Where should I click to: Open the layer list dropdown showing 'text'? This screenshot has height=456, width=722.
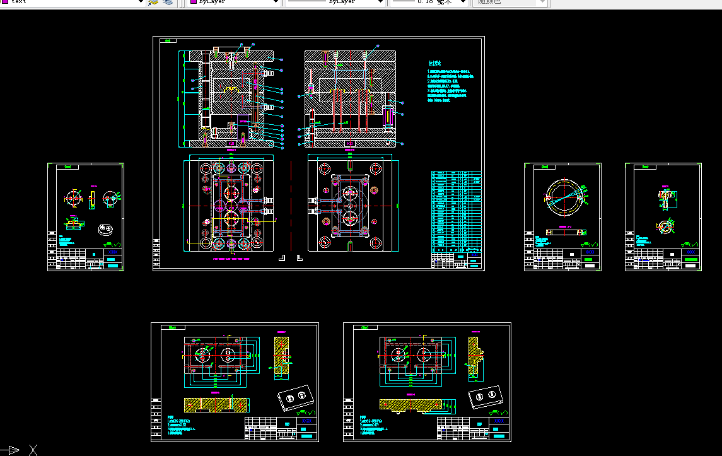(141, 2)
